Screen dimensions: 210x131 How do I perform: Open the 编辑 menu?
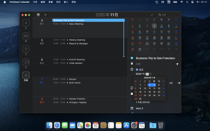point(43,2)
